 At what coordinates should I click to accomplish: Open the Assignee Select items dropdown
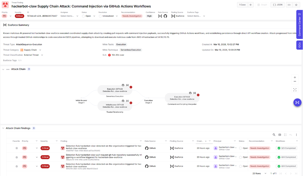tap(69, 16)
